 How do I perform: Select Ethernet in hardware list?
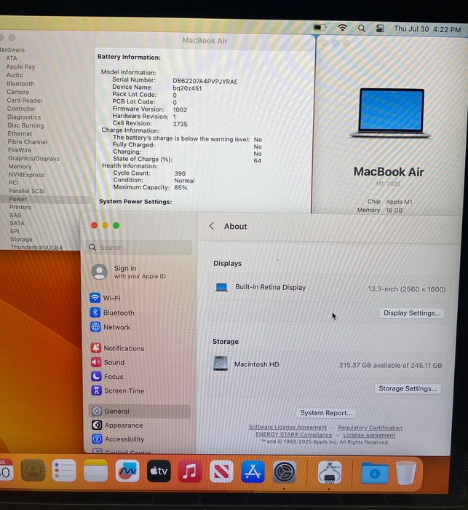20,133
